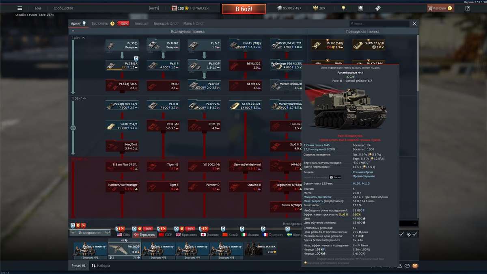Switch to the Малый флот tab

click(x=194, y=24)
